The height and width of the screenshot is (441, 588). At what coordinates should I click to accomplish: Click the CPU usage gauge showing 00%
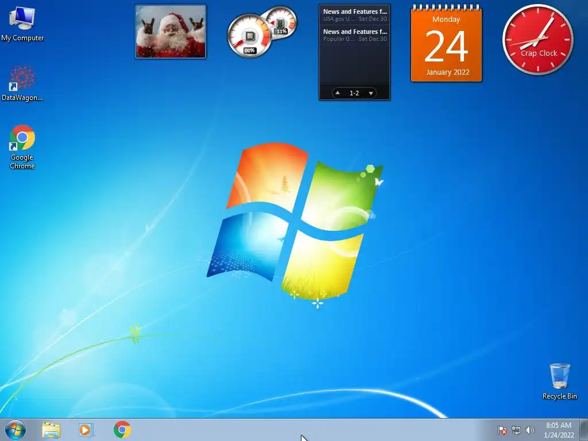pyautogui.click(x=249, y=36)
